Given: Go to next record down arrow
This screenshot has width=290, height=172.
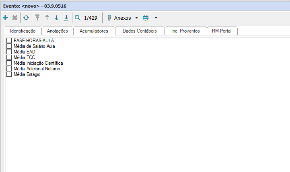Looking at the screenshot, I should pyautogui.click(x=57, y=18).
